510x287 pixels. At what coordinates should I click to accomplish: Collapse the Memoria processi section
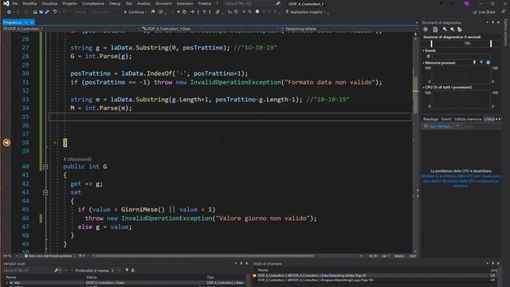423,63
